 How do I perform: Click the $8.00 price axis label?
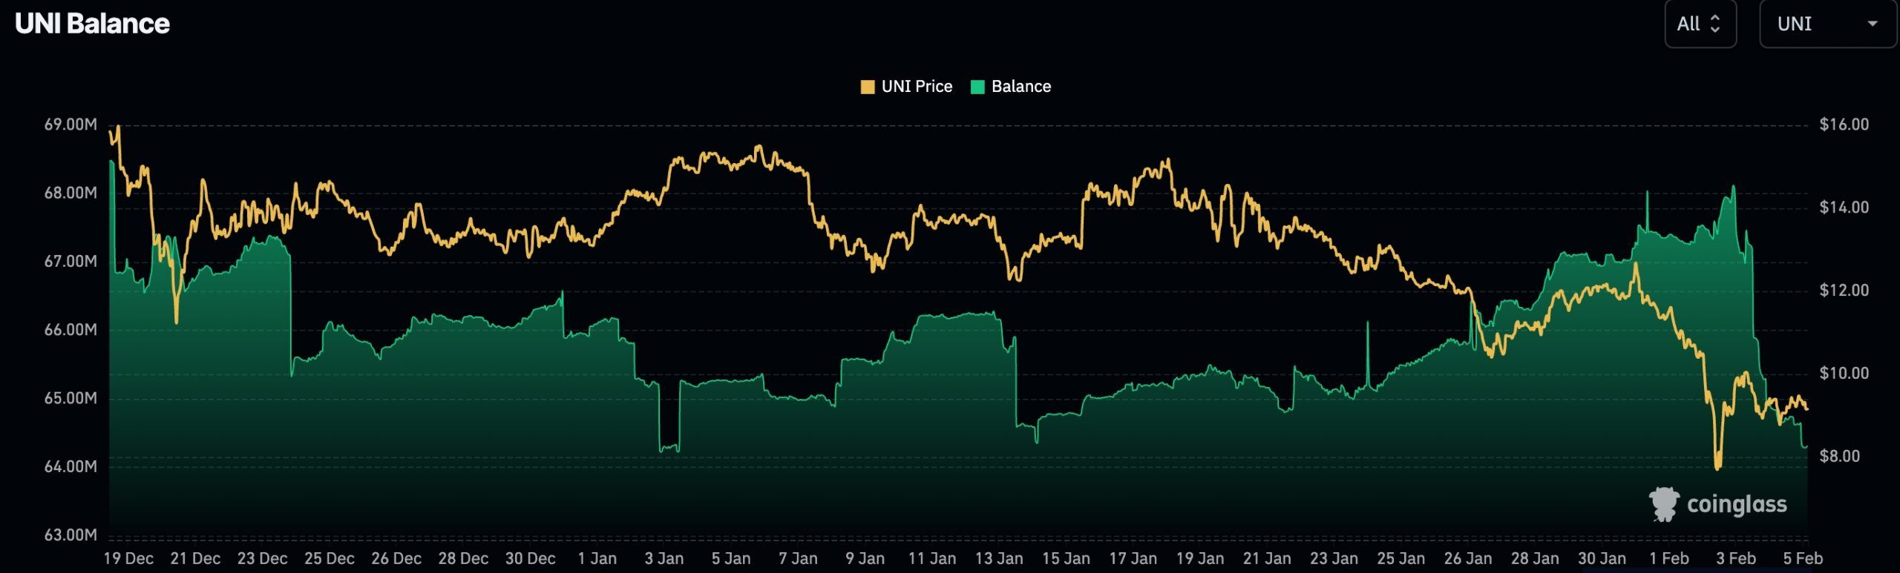(1840, 456)
